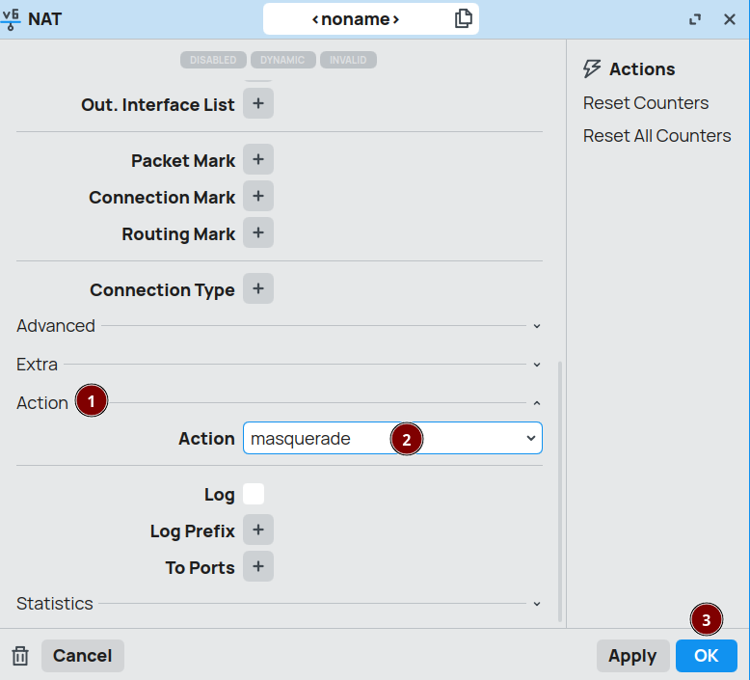Viewport: 750px width, 680px height.
Task: Select Reset Counters action
Action: coord(645,103)
